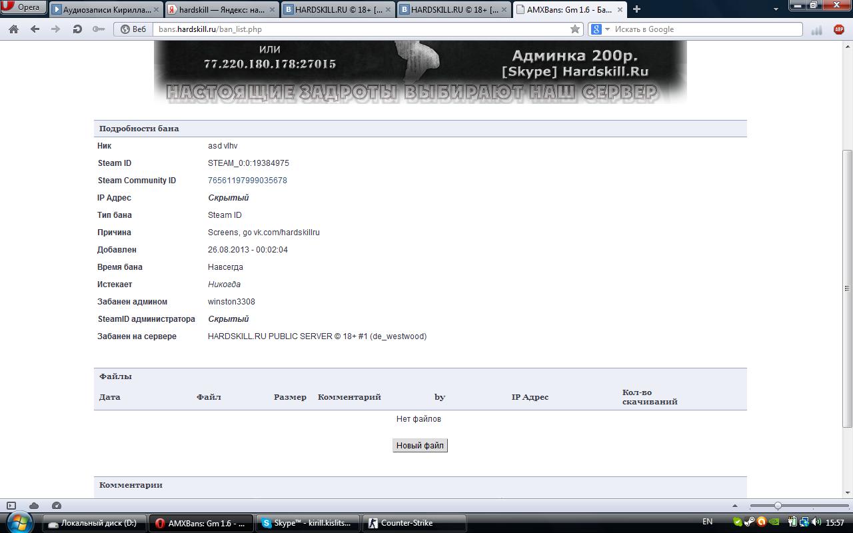
Task: Click the date 26.08.2013 - 00:02:04
Action: (248, 250)
